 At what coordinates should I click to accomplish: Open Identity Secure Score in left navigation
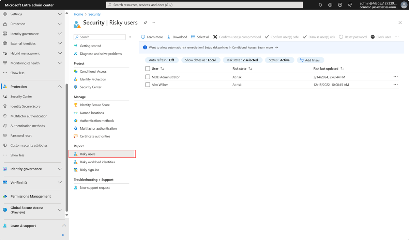click(25, 106)
